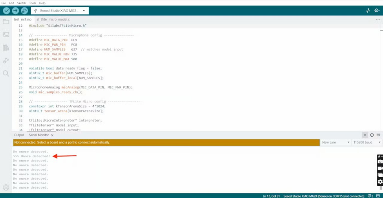The image size is (383, 198).
Task: Click 'tflite::MicroInterpreter* interpreter;' line
Action: coord(65,120)
